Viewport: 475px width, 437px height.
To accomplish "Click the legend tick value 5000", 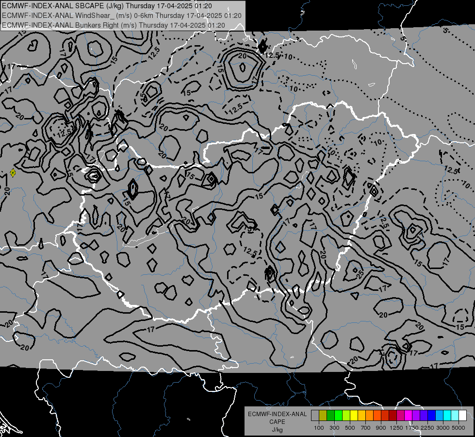I will (x=459, y=428).
